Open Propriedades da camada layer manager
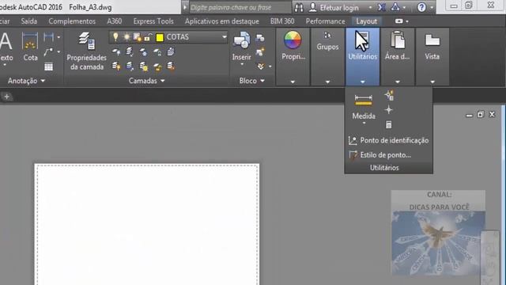This screenshot has width=506, height=285. coord(86,51)
